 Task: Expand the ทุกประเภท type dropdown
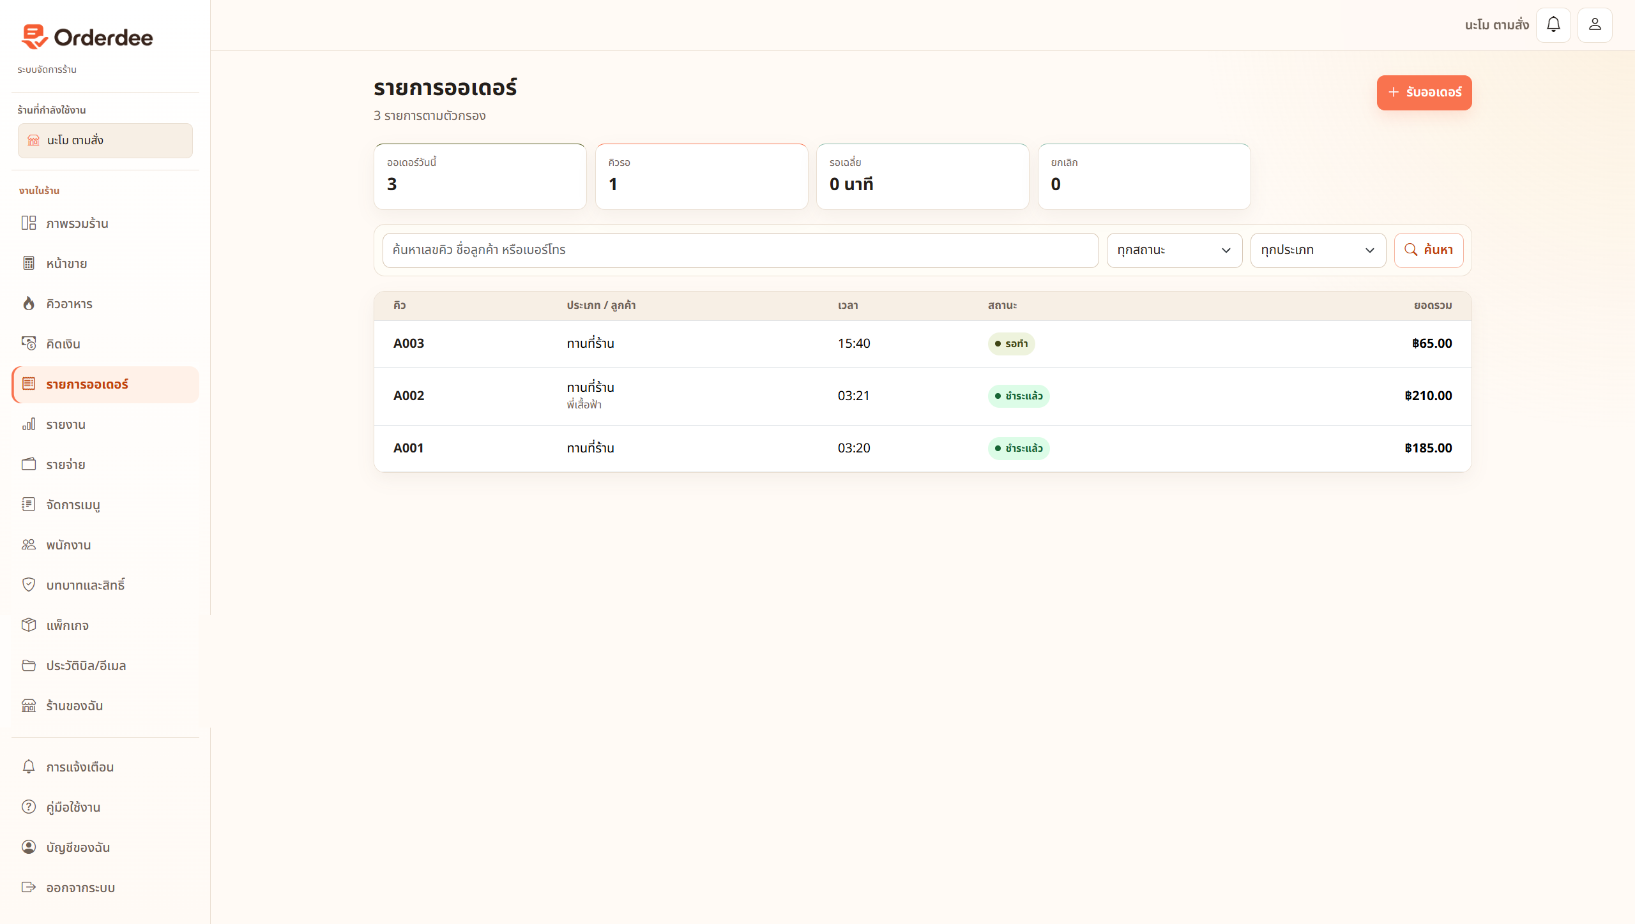1318,250
